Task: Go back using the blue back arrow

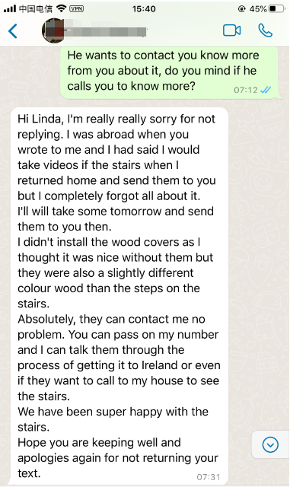Action: coord(13,30)
